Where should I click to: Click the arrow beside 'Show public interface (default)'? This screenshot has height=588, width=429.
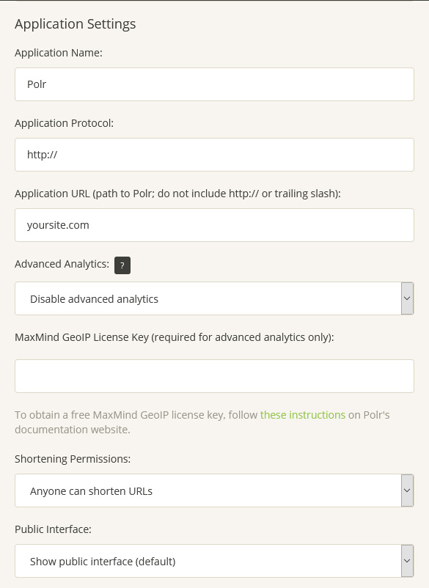tap(407, 560)
